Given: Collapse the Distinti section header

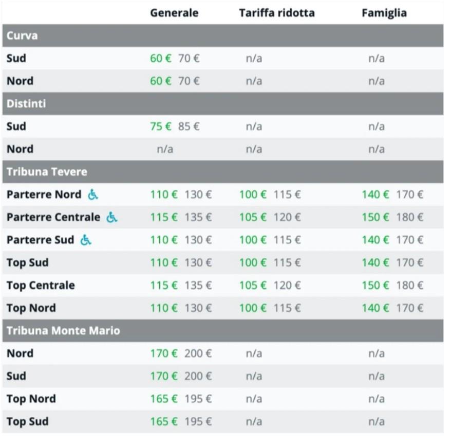Looking at the screenshot, I should pyautogui.click(x=226, y=105).
